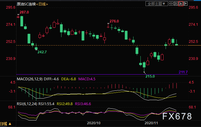
Task: Click the 原油SC连续 chart title
Action: [26, 4]
